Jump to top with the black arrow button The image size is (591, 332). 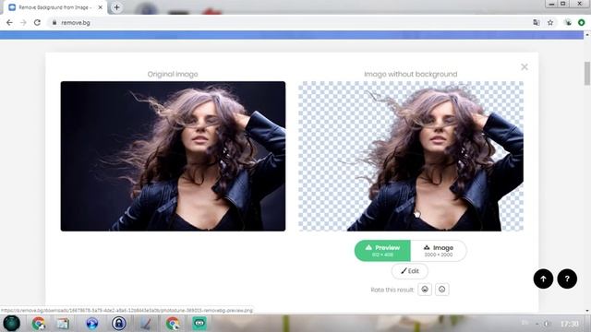click(x=543, y=279)
